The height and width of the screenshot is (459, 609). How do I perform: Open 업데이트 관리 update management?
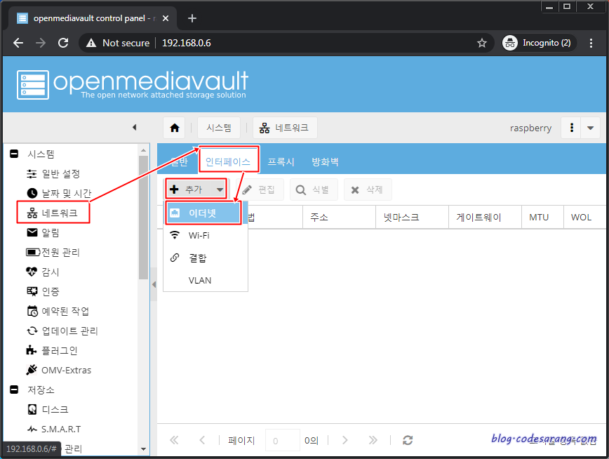pyautogui.click(x=62, y=331)
